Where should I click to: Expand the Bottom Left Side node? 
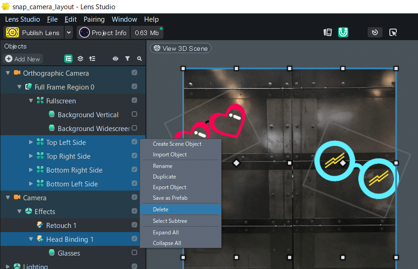tap(31, 184)
